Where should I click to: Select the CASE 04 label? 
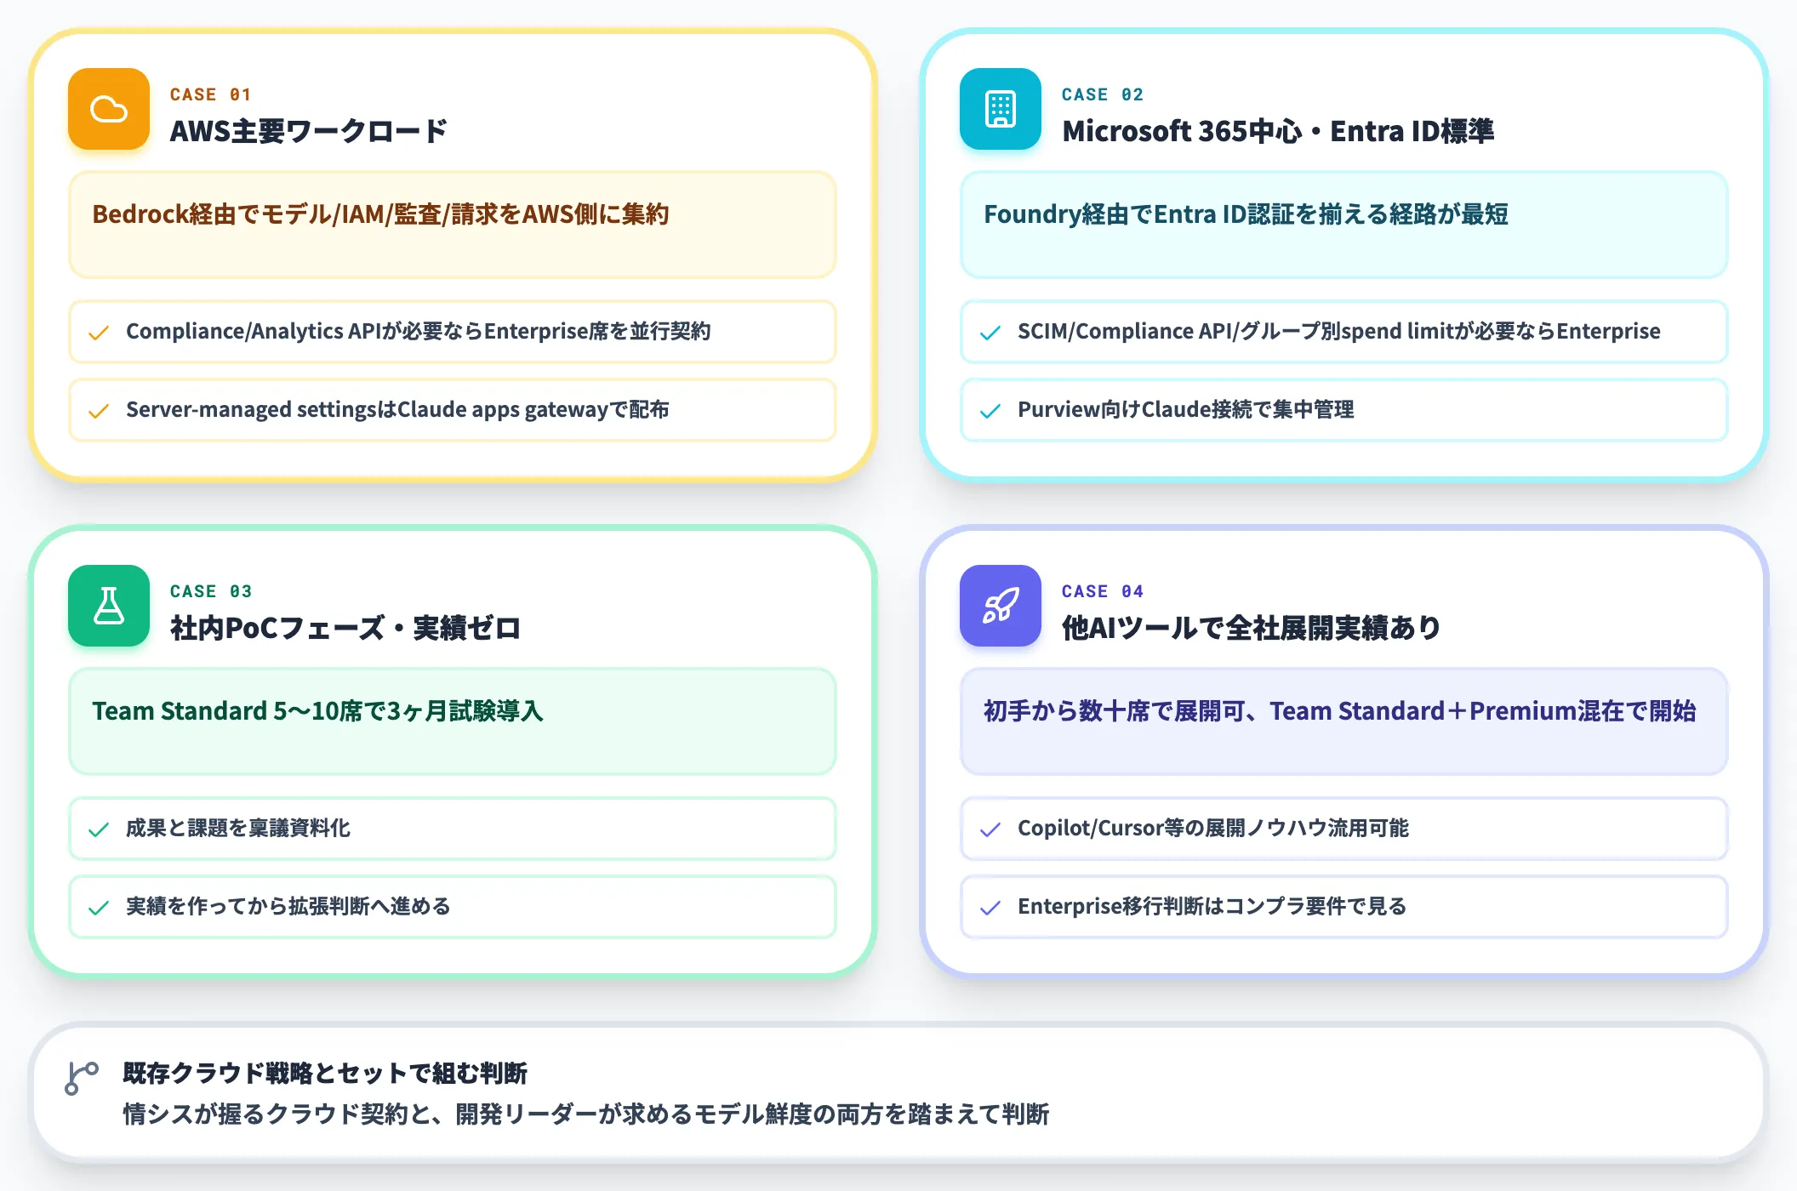tap(1102, 591)
